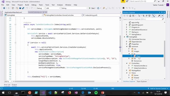Click the Pending Changes Filter icon
Screen dimensions: 170x96
(139, 16)
